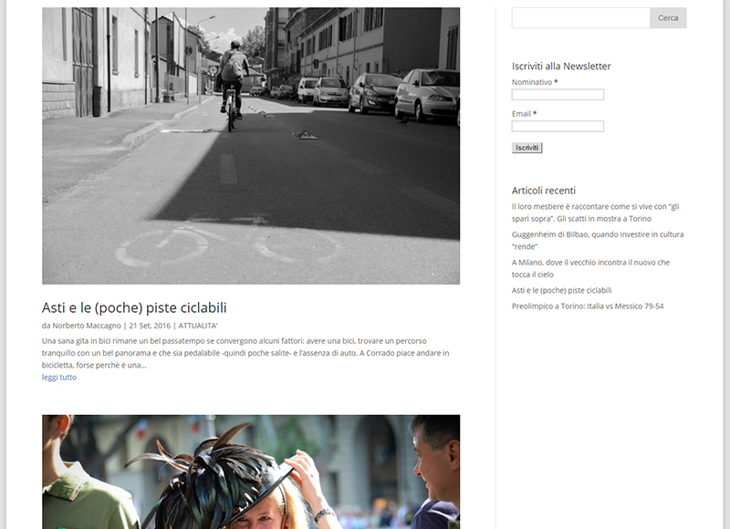The width and height of the screenshot is (730, 529).
Task: Open the ATTUALITA' category link
Action: point(198,326)
